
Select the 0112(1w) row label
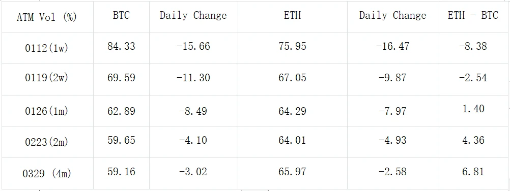[x=46, y=48]
